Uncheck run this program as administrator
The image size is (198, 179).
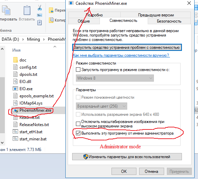tap(78, 133)
